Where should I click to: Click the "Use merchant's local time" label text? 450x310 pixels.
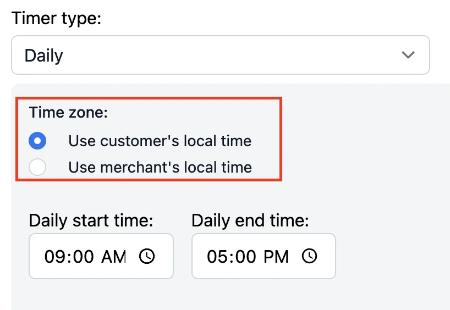160,167
